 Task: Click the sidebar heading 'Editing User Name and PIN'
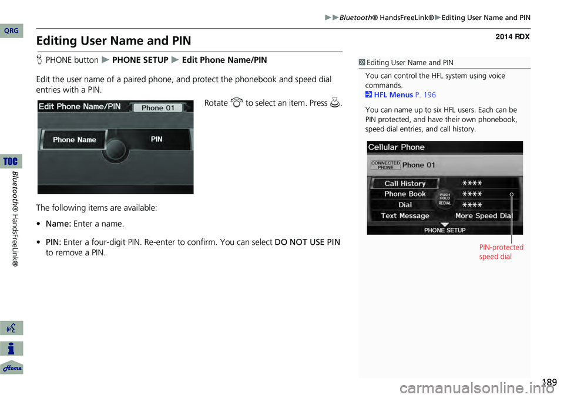coord(409,63)
